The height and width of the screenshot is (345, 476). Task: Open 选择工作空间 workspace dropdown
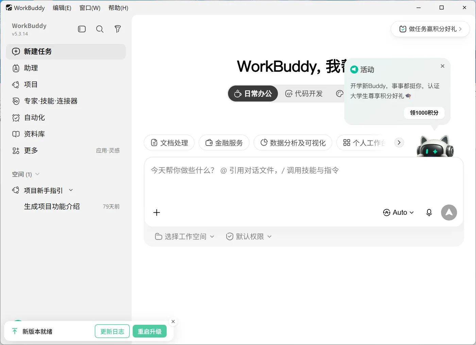[x=185, y=236]
